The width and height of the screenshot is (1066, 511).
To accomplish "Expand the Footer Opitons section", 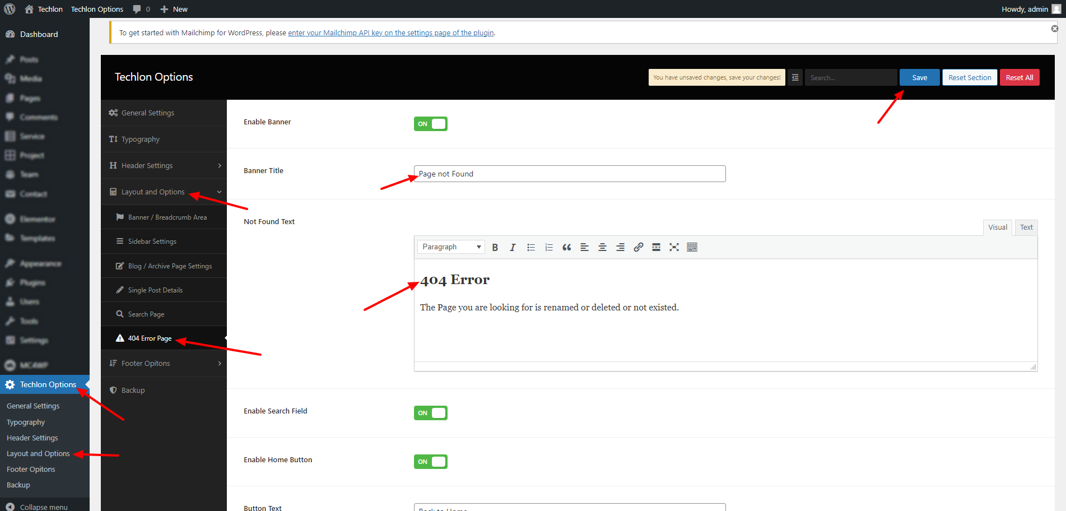I will pyautogui.click(x=164, y=363).
